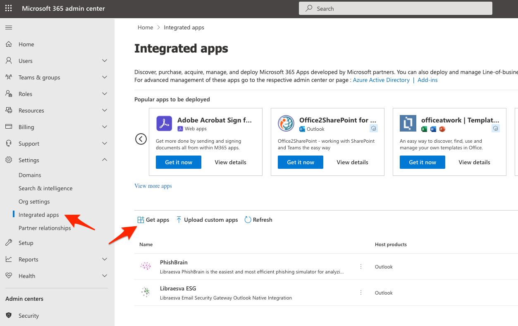Click the Microsoft 365 admin center title
This screenshot has width=518, height=326.
pyautogui.click(x=63, y=8)
